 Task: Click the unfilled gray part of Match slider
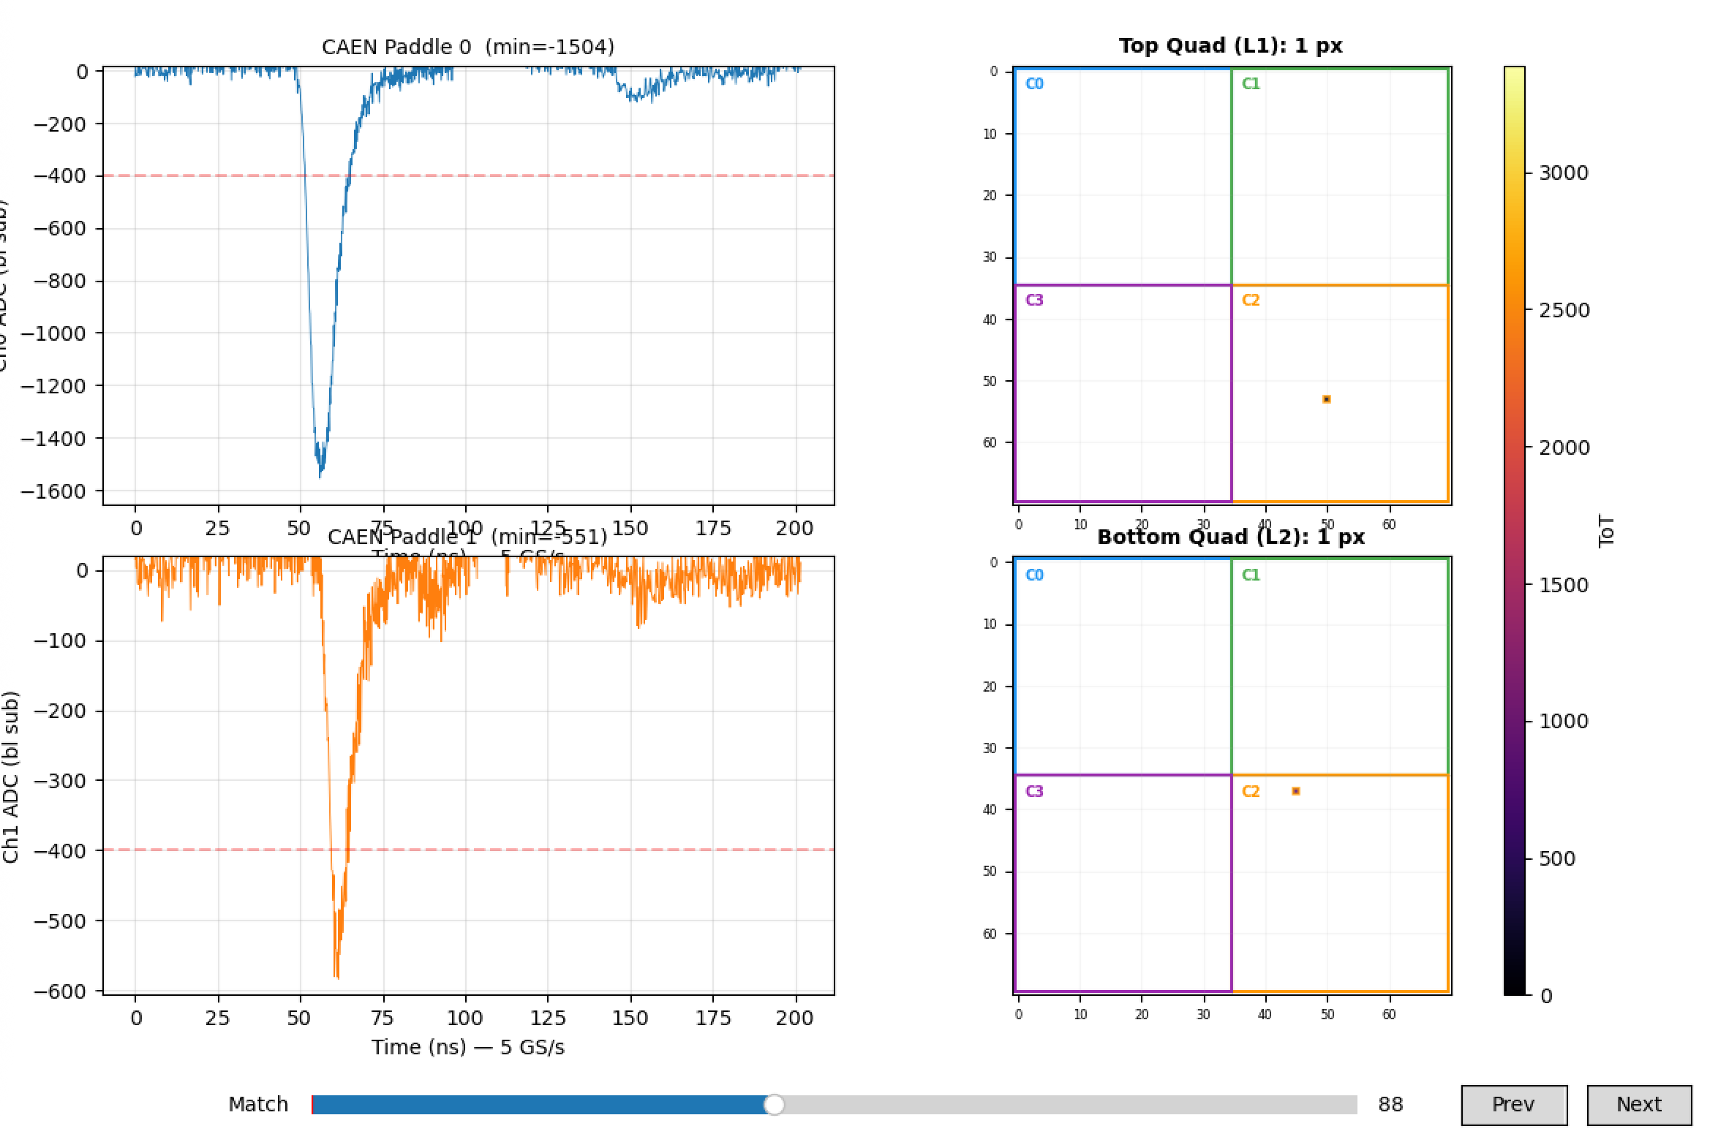click(x=1061, y=1104)
